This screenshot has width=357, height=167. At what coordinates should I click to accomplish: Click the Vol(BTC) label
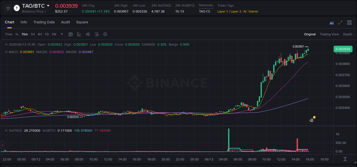click(x=49, y=131)
